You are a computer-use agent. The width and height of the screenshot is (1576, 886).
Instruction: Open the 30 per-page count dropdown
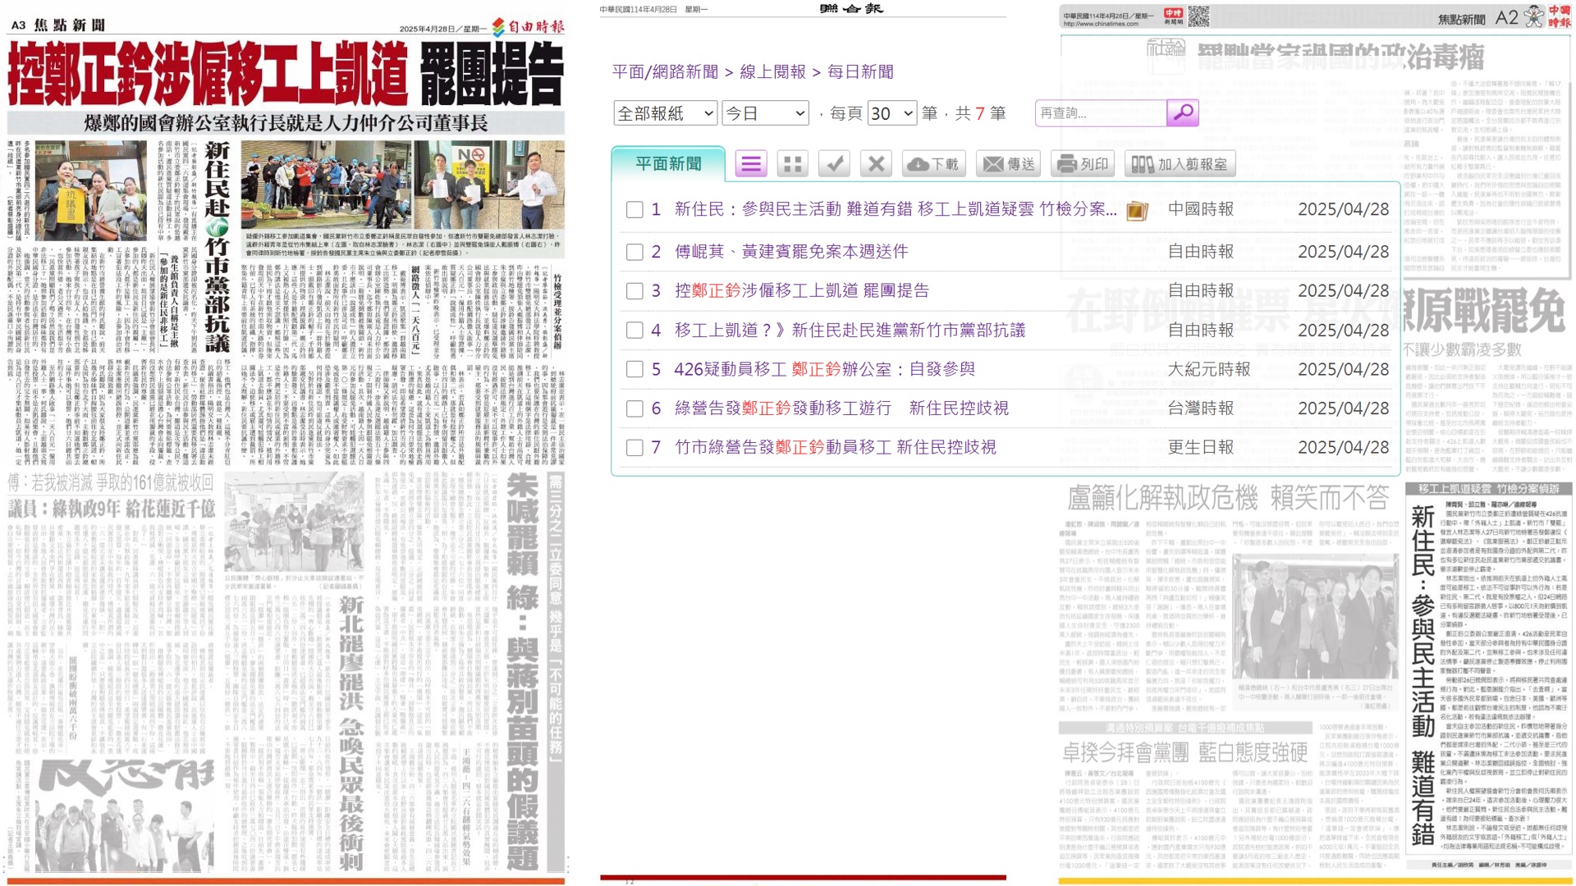[892, 113]
